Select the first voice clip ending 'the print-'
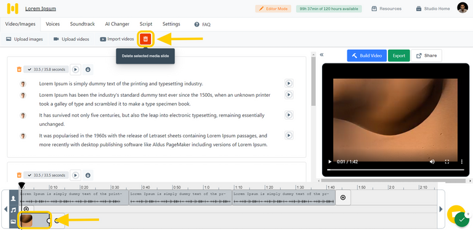 coord(74,198)
